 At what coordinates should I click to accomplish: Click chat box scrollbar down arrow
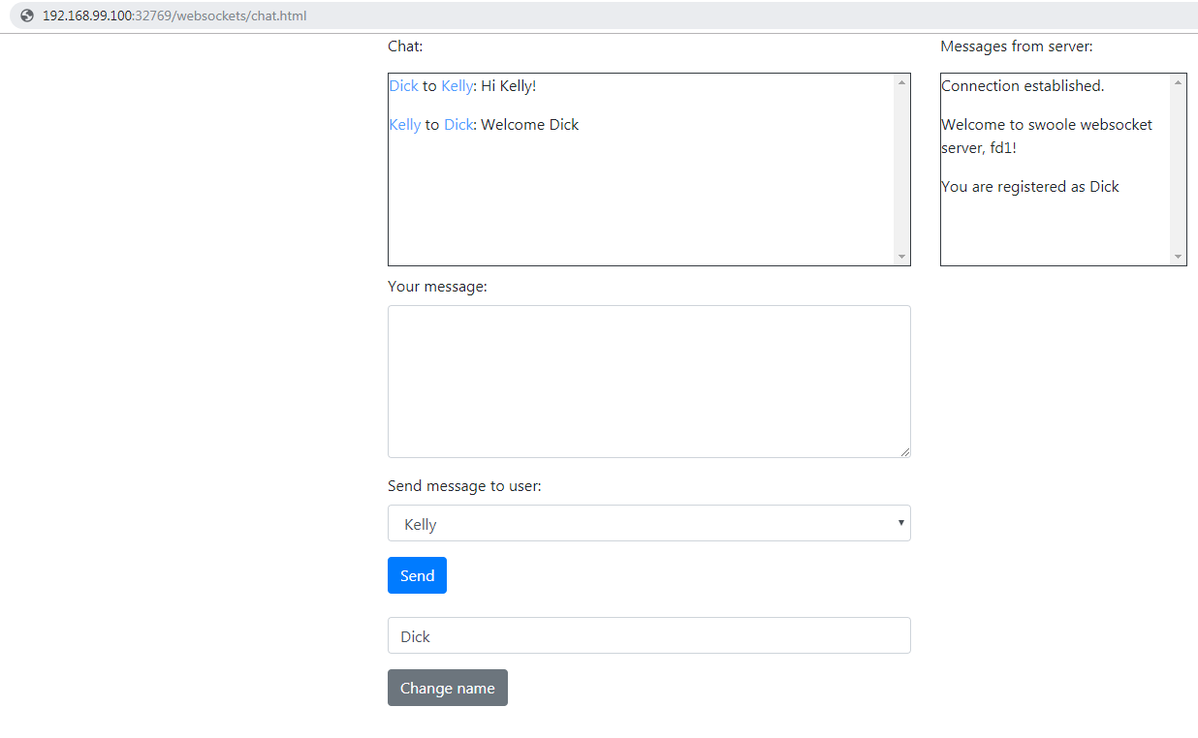pyautogui.click(x=901, y=257)
